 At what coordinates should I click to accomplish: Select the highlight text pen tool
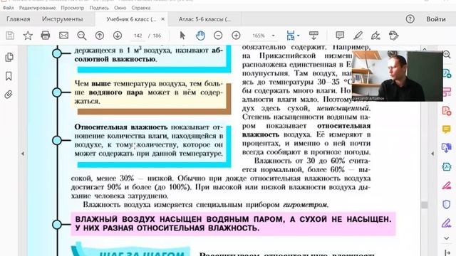pos(358,36)
